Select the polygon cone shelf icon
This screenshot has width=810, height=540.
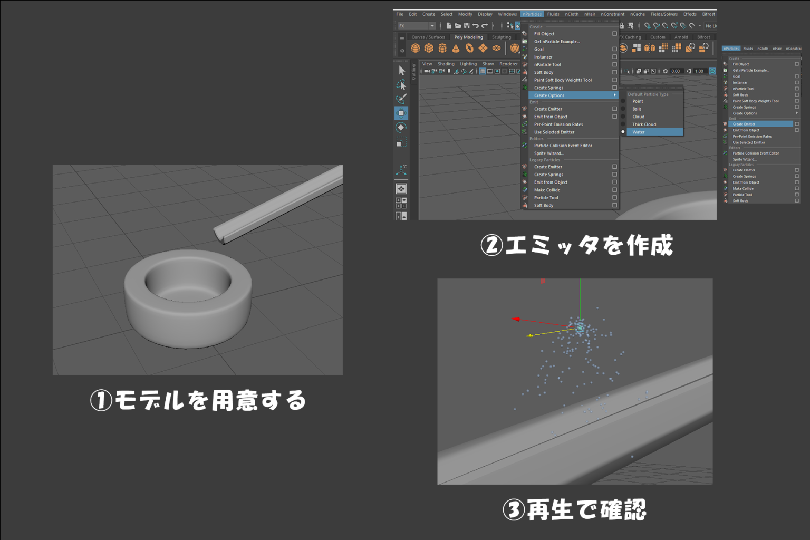[456, 48]
